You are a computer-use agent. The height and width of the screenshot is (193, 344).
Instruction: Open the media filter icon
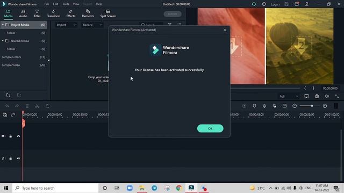[x=170, y=25]
